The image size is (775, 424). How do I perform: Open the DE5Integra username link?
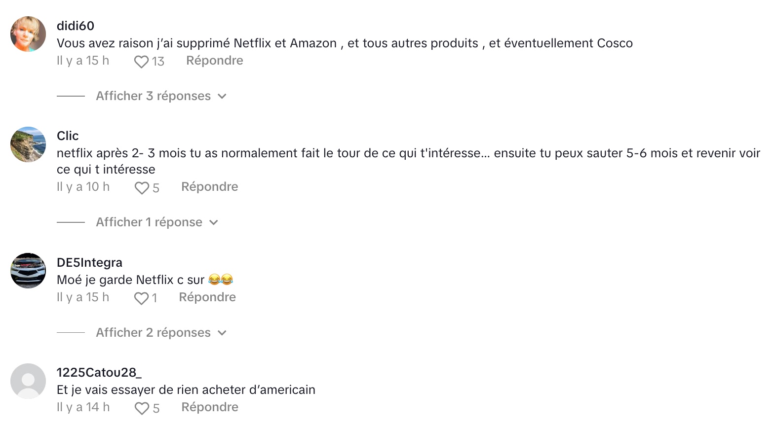tap(89, 262)
